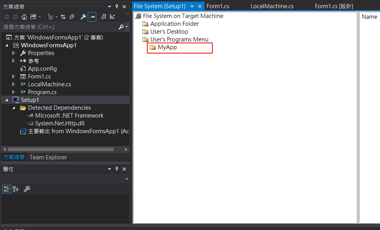Viewport: 380px width, 230px height.
Task: Collapse the Detected Dependencies folder
Action: [14, 107]
